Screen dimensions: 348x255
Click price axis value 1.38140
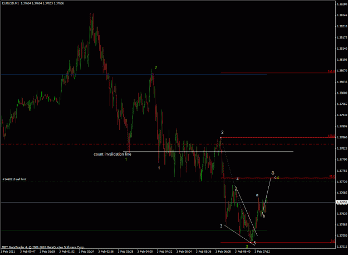click(341, 49)
